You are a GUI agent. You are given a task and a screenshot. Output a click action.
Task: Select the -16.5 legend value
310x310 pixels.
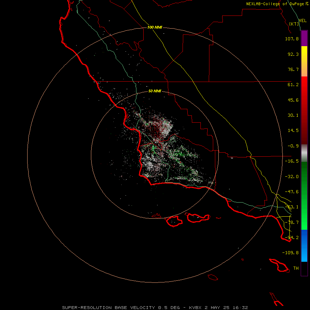click(292, 161)
